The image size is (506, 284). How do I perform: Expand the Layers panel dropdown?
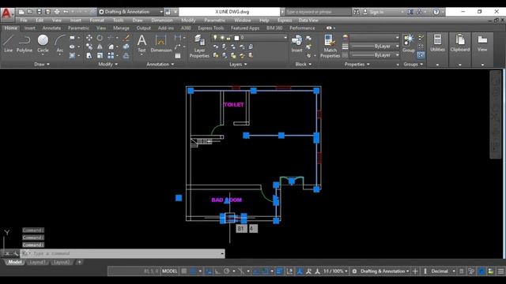238,65
